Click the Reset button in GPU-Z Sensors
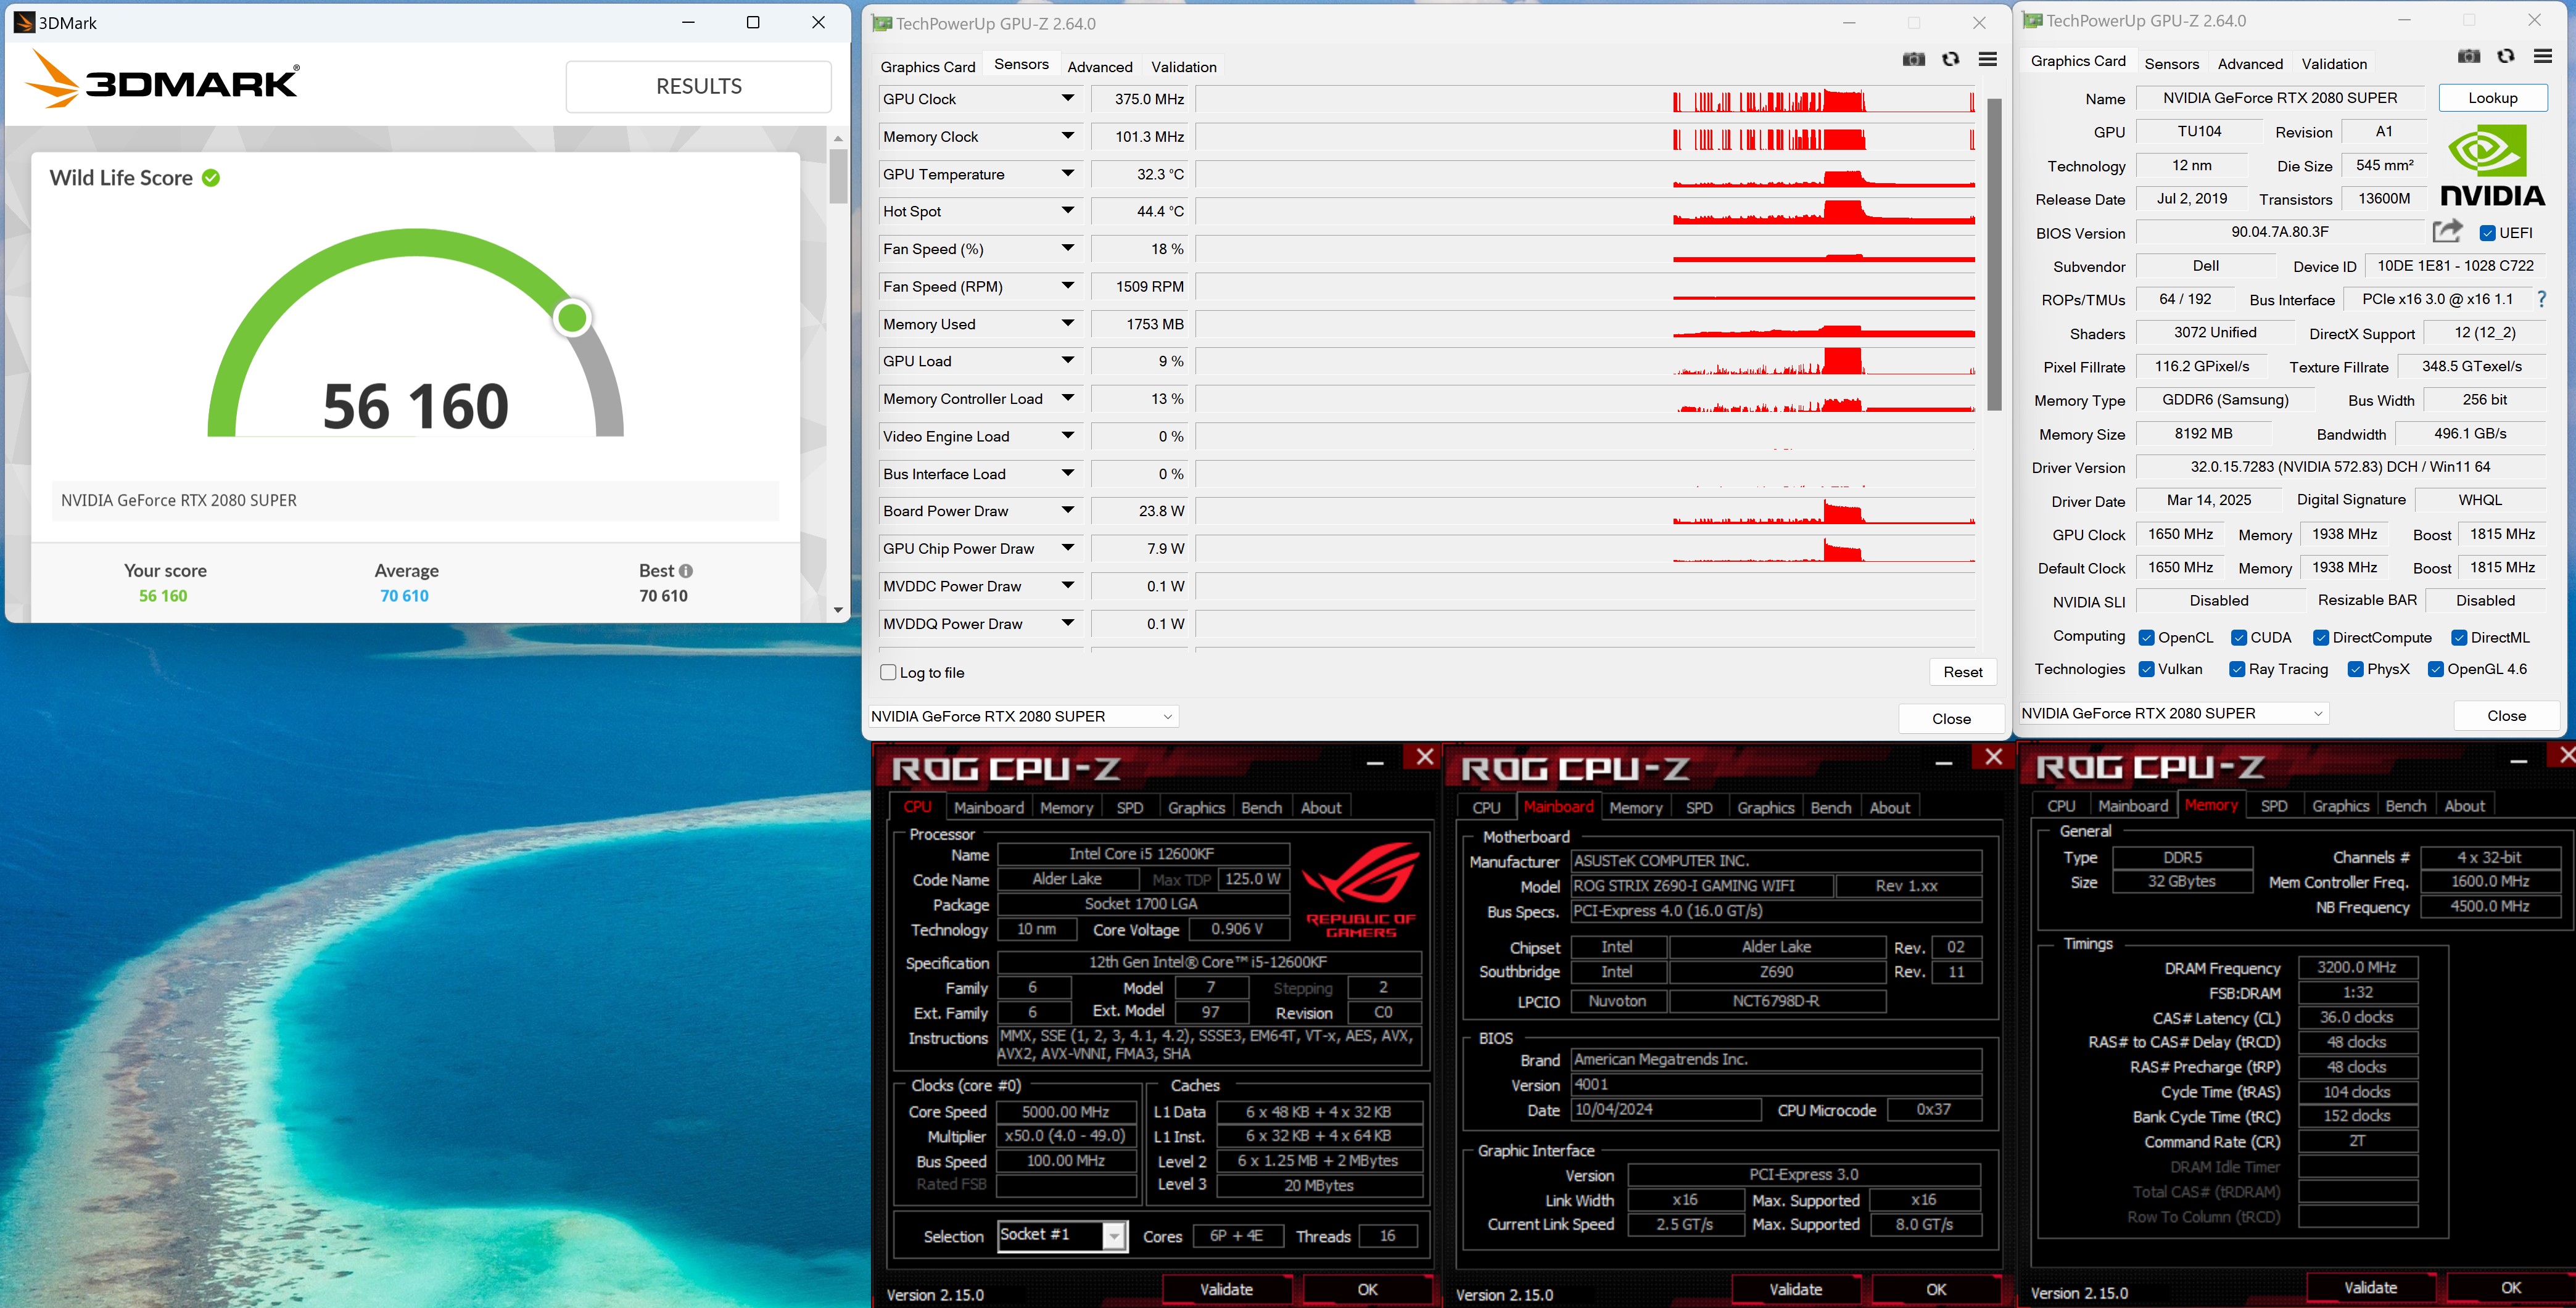The image size is (2576, 1308). (1962, 673)
